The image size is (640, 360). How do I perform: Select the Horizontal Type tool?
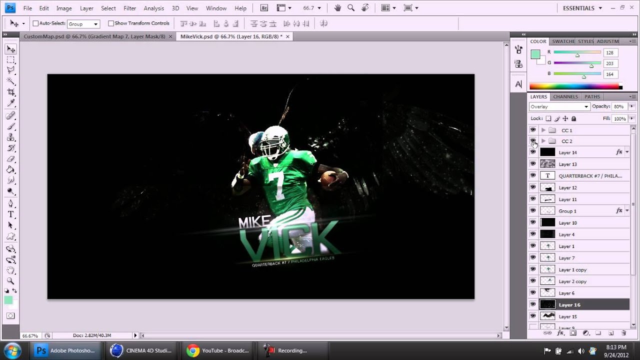10,214
